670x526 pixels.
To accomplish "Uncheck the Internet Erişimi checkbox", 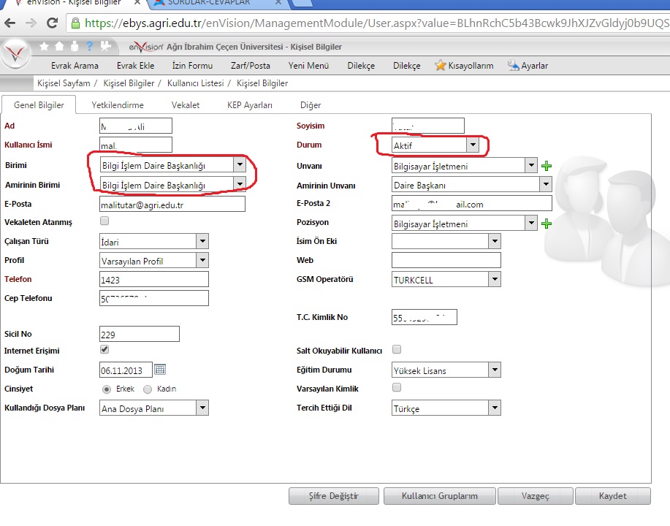I will coord(104,350).
